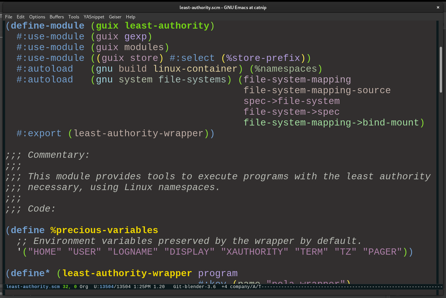Click the Commentary: comment heading
This screenshot has width=446, height=298.
(58, 155)
